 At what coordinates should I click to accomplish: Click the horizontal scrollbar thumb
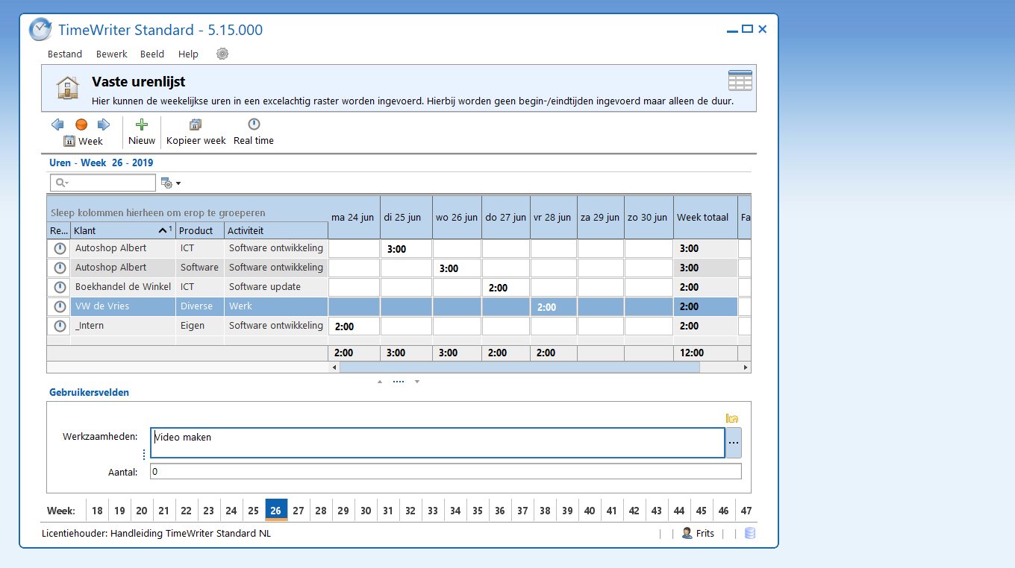pyautogui.click(x=519, y=367)
